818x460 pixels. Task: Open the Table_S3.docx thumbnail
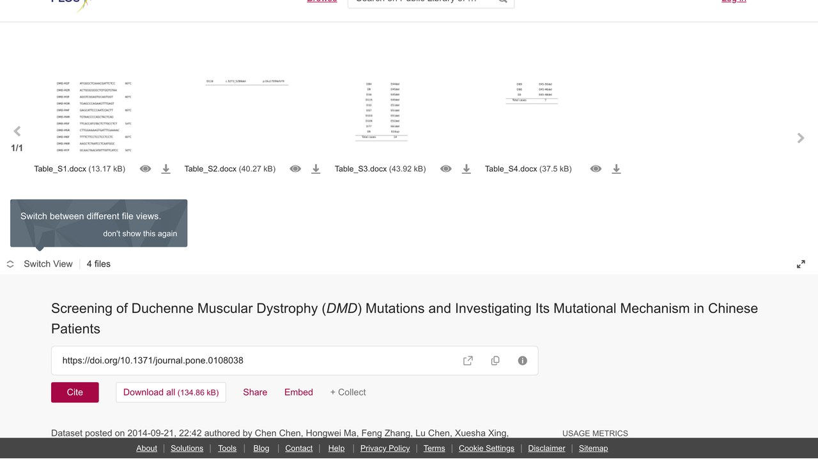[x=382, y=111]
